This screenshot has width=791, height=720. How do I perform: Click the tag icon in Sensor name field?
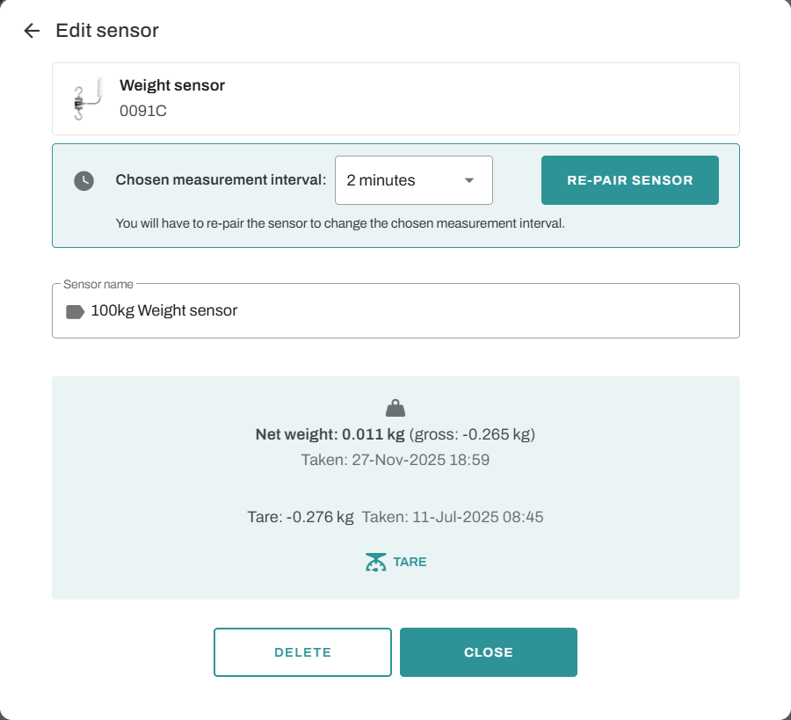point(75,311)
